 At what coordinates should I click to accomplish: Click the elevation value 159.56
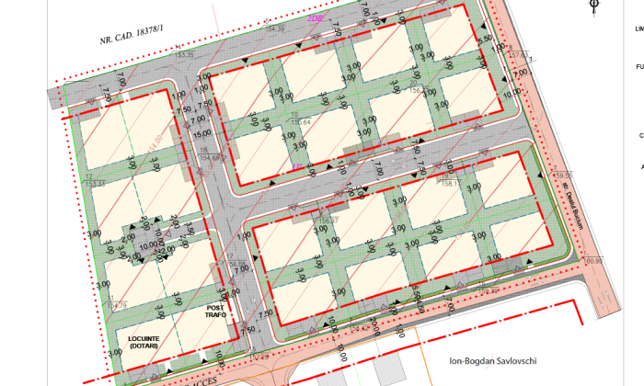[x=563, y=176]
